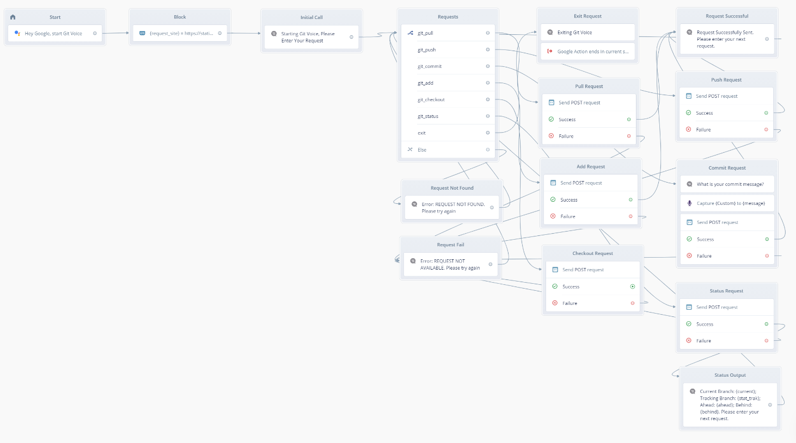Click the exit choice output port
Image resolution: width=796 pixels, height=443 pixels.
tap(488, 133)
